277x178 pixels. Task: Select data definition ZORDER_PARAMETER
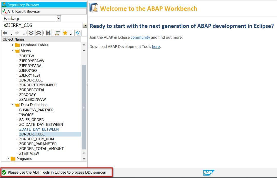click(38, 144)
